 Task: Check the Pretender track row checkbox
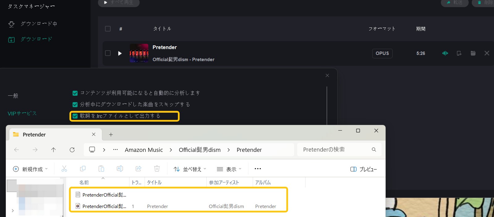[x=108, y=53]
